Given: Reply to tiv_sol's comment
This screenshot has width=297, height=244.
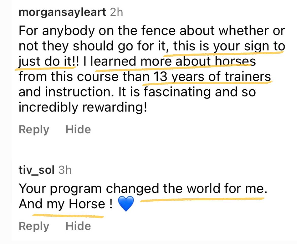Looking at the screenshot, I should [x=34, y=226].
